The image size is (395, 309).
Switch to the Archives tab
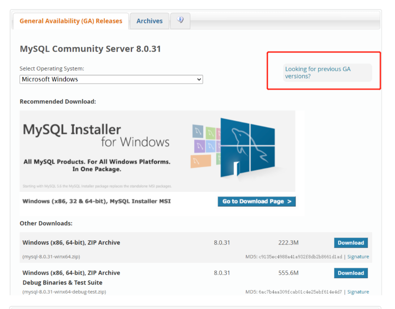coord(149,21)
